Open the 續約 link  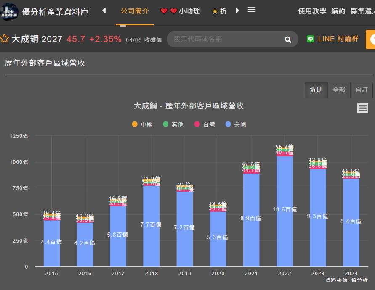pyautogui.click(x=338, y=11)
